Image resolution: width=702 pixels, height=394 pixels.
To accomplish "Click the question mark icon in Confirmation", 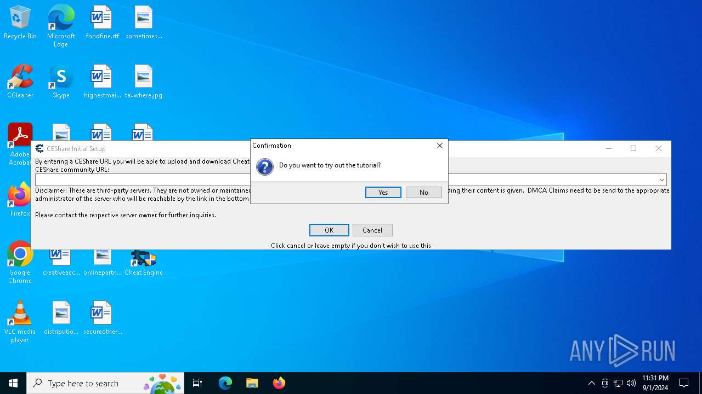I will [264, 167].
